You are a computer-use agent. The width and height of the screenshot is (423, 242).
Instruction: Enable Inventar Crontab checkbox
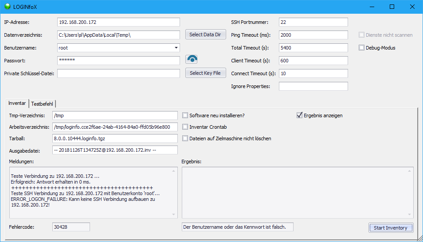pyautogui.click(x=185, y=127)
